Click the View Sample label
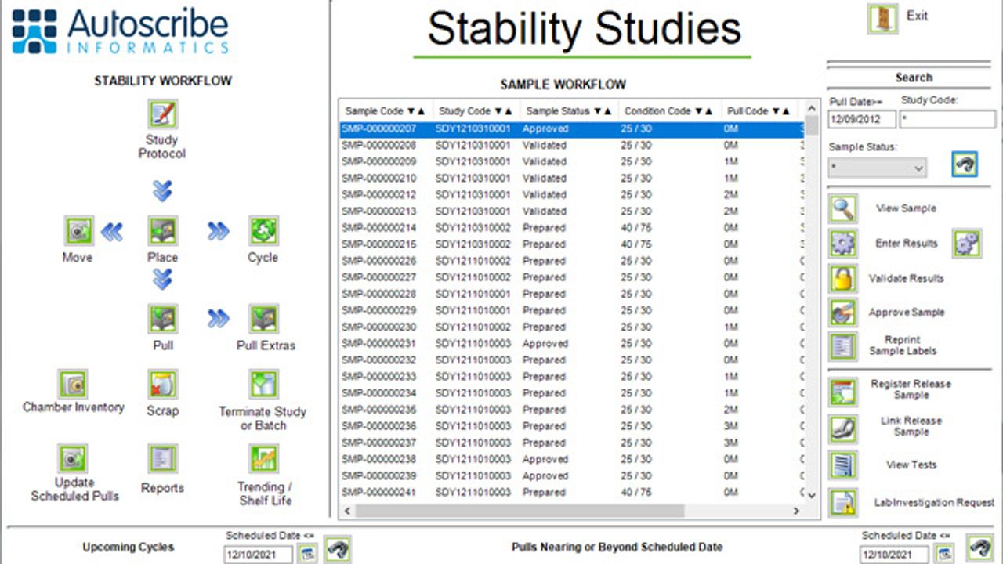This screenshot has height=564, width=1003. pos(906,209)
